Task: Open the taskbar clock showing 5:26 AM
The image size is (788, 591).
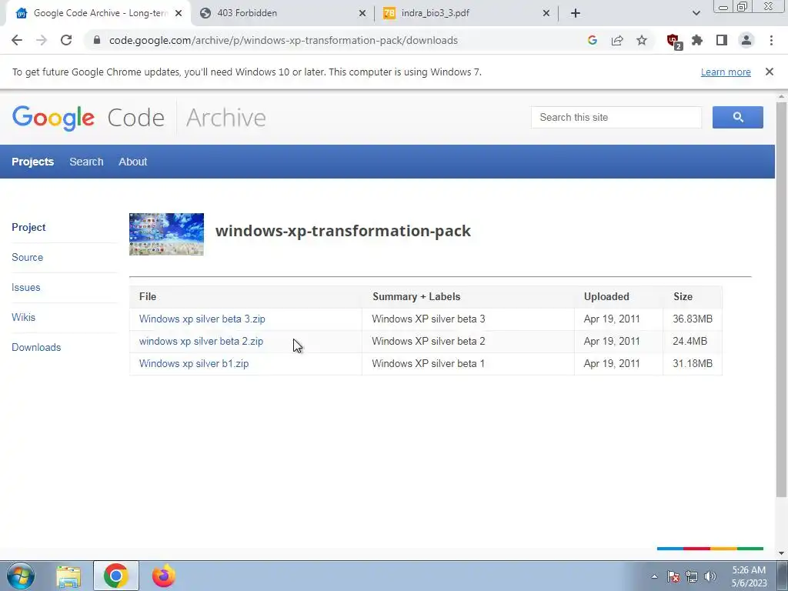Action: pos(749,576)
